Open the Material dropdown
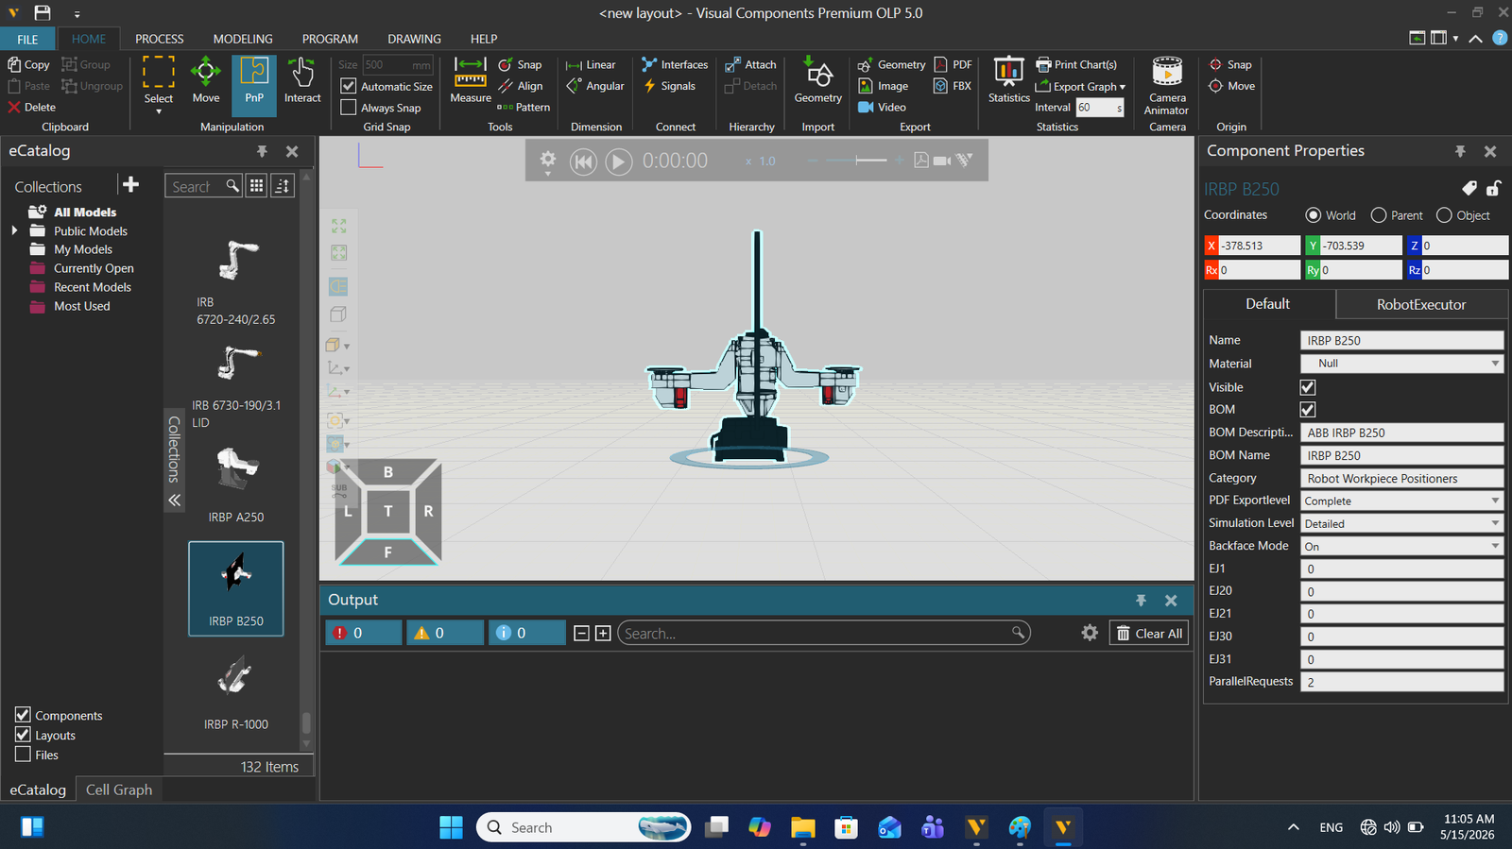 pos(1401,364)
